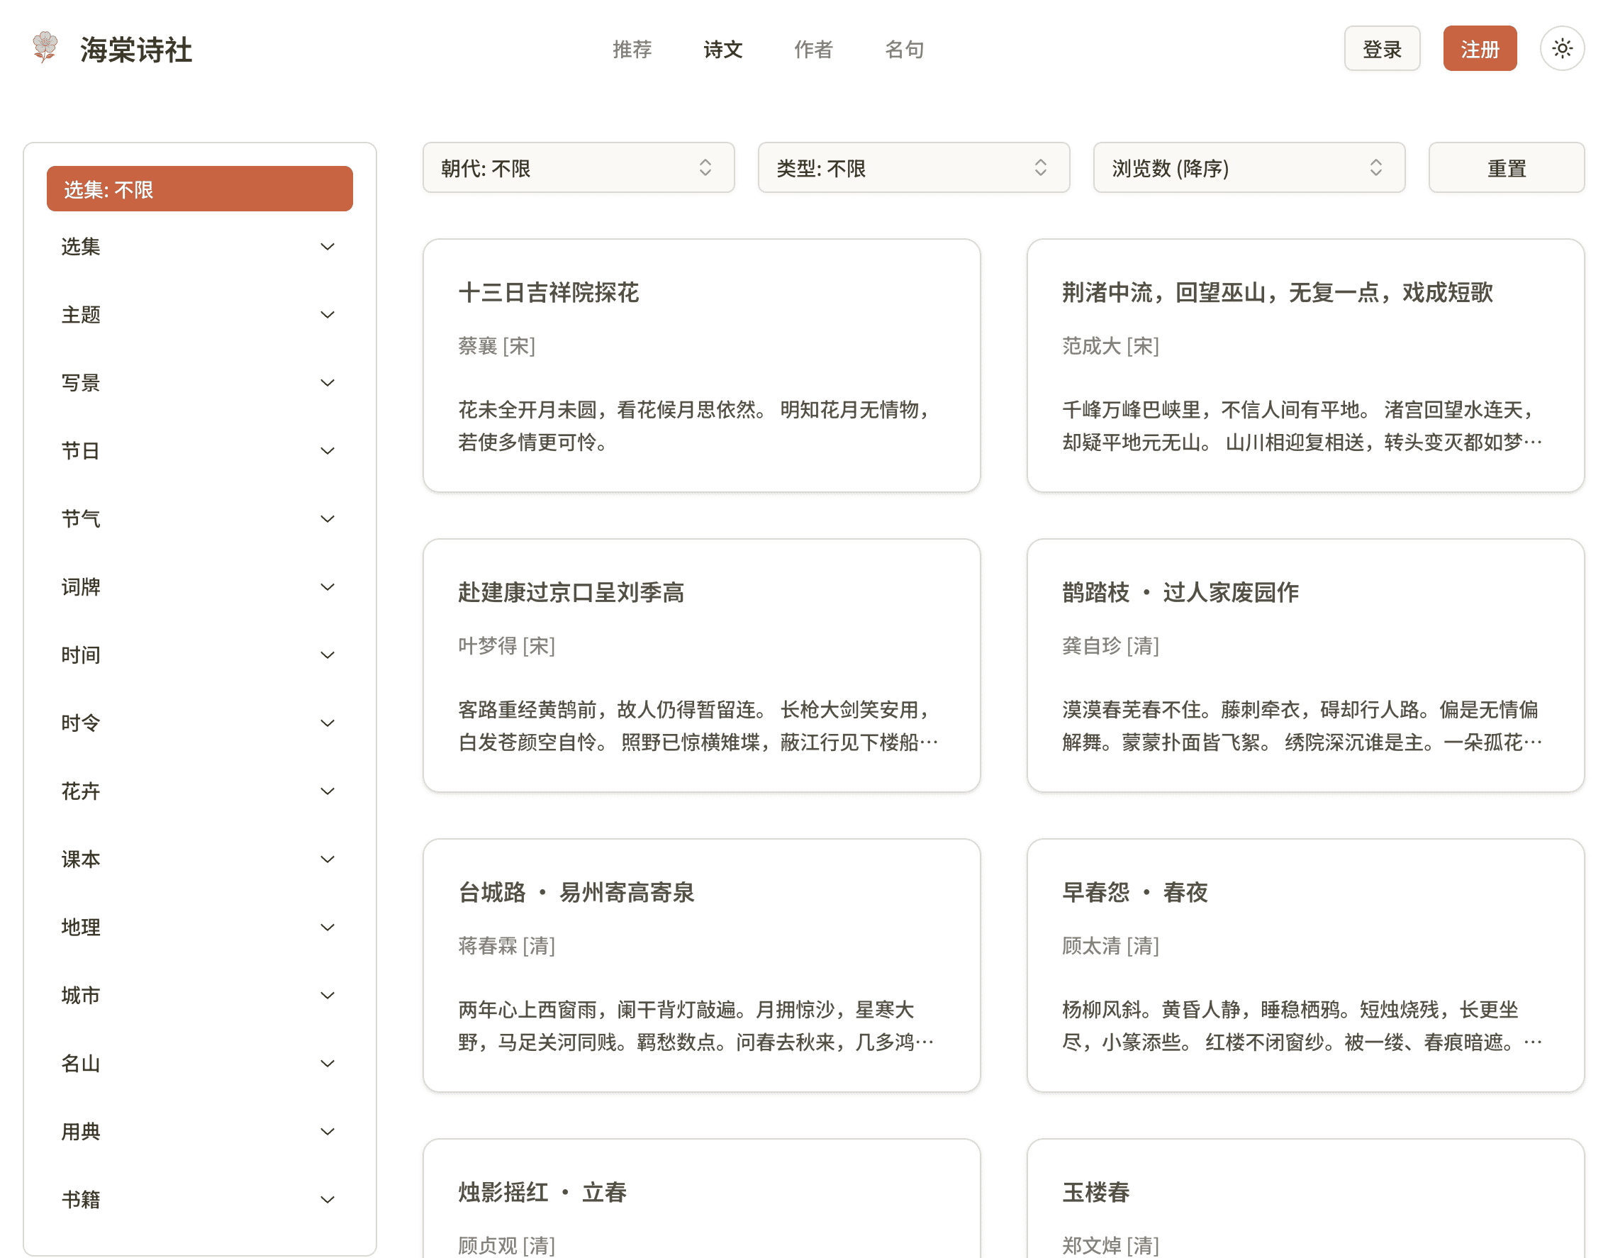Select the 选集:不限 filter button

pos(199,189)
